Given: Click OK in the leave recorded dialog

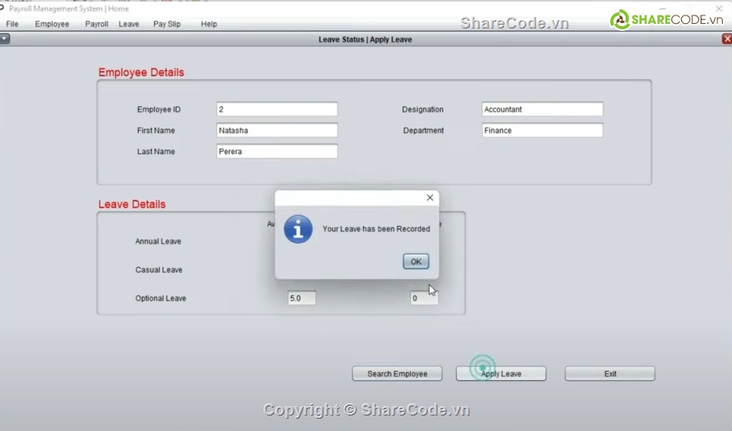Looking at the screenshot, I should (x=415, y=262).
